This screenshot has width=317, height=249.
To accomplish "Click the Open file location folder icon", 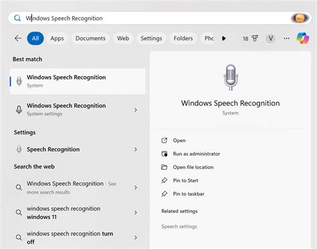I will (165, 167).
